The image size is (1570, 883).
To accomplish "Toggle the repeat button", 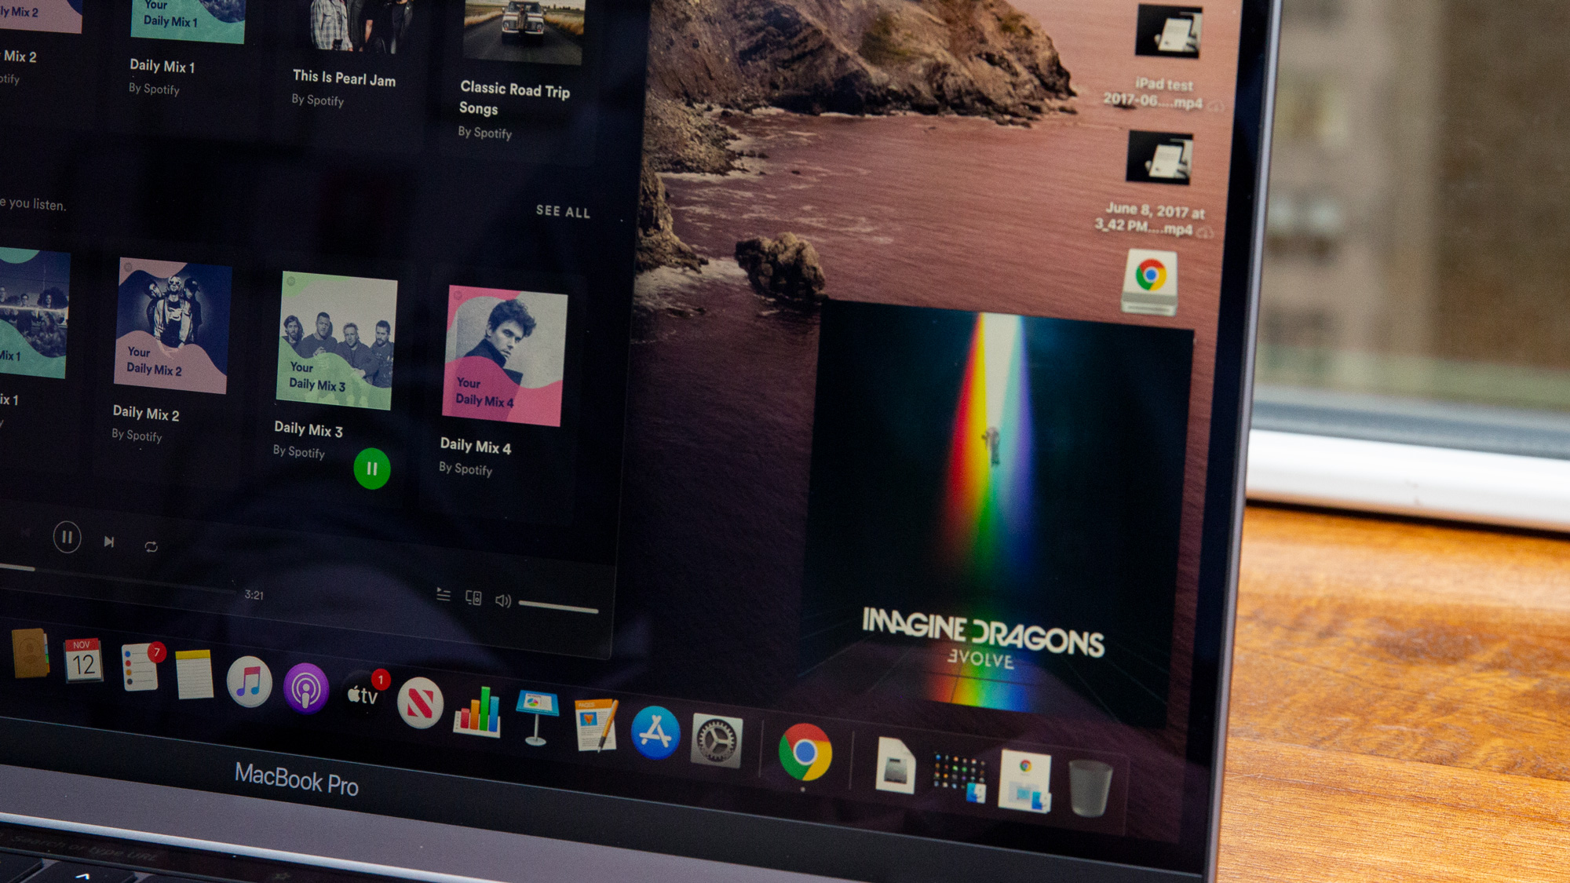I will pyautogui.click(x=152, y=546).
